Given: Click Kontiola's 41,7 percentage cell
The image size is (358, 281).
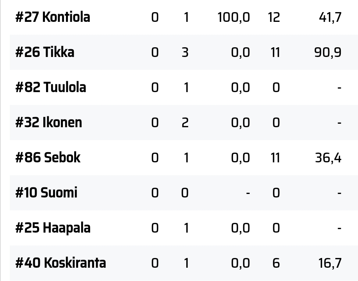Looking at the screenshot, I should tap(330, 17).
